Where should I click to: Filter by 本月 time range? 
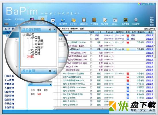[x=46, y=90]
